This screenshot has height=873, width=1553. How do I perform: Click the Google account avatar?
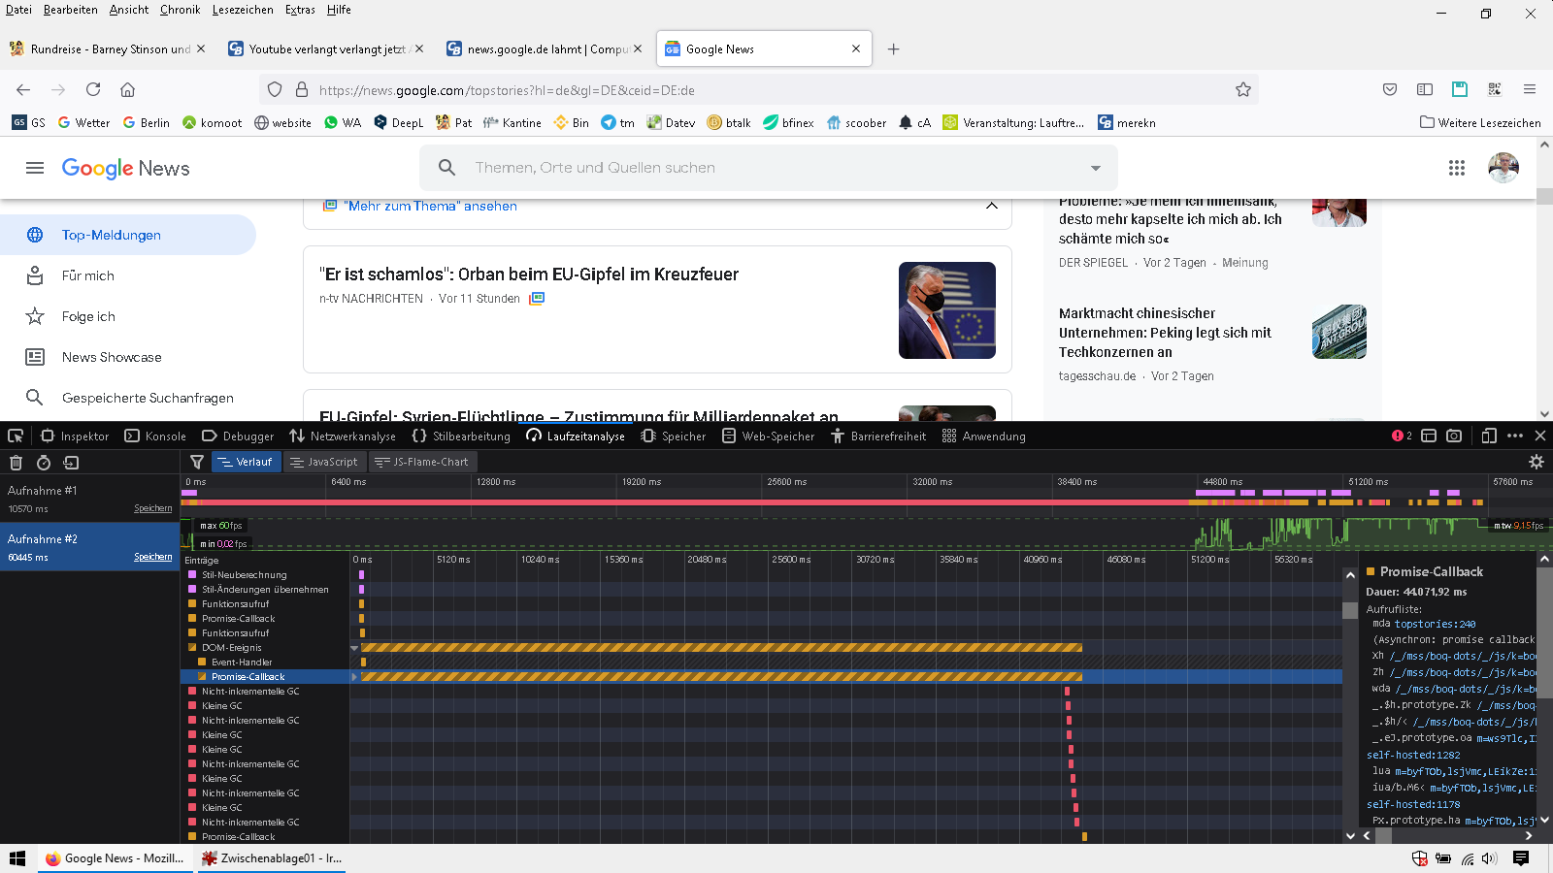click(x=1503, y=168)
